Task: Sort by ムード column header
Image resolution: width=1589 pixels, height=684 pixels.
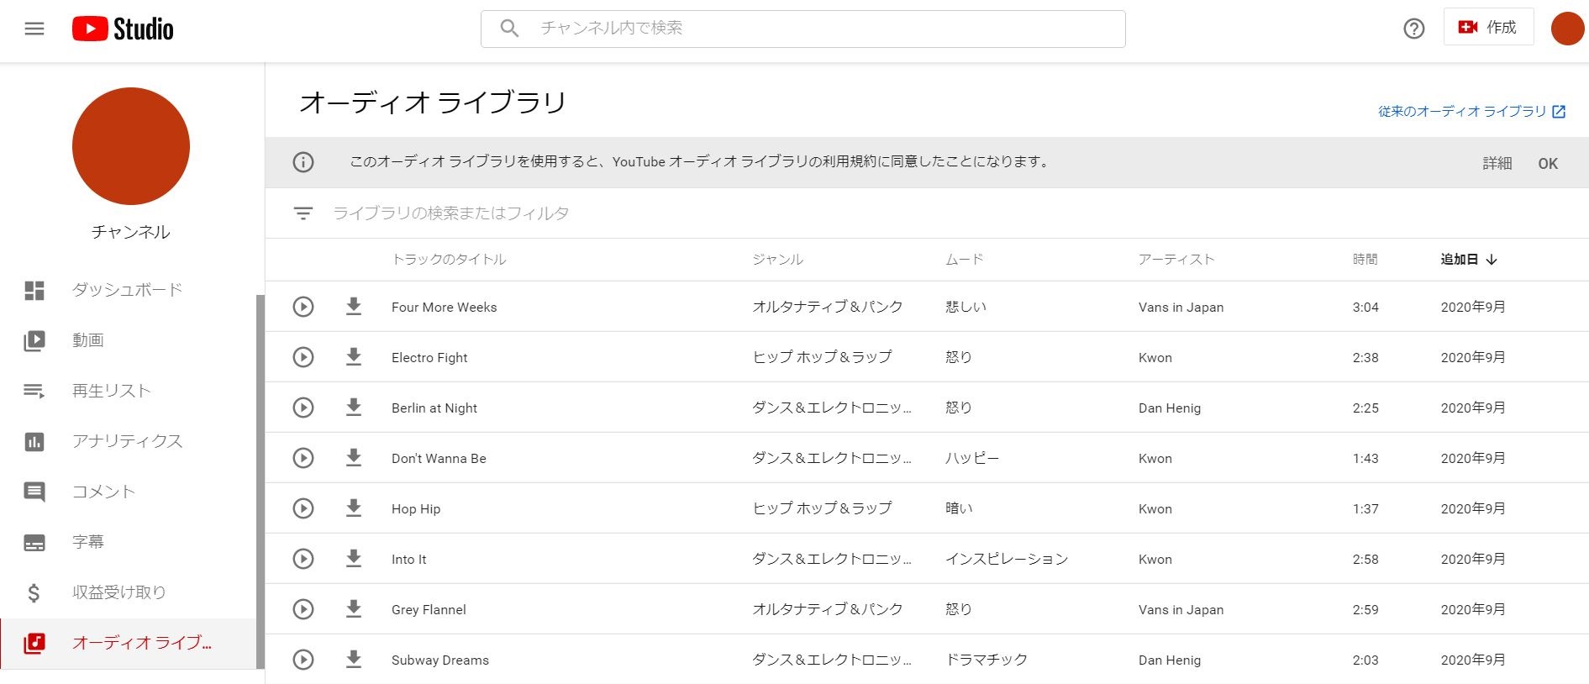Action: click(965, 259)
